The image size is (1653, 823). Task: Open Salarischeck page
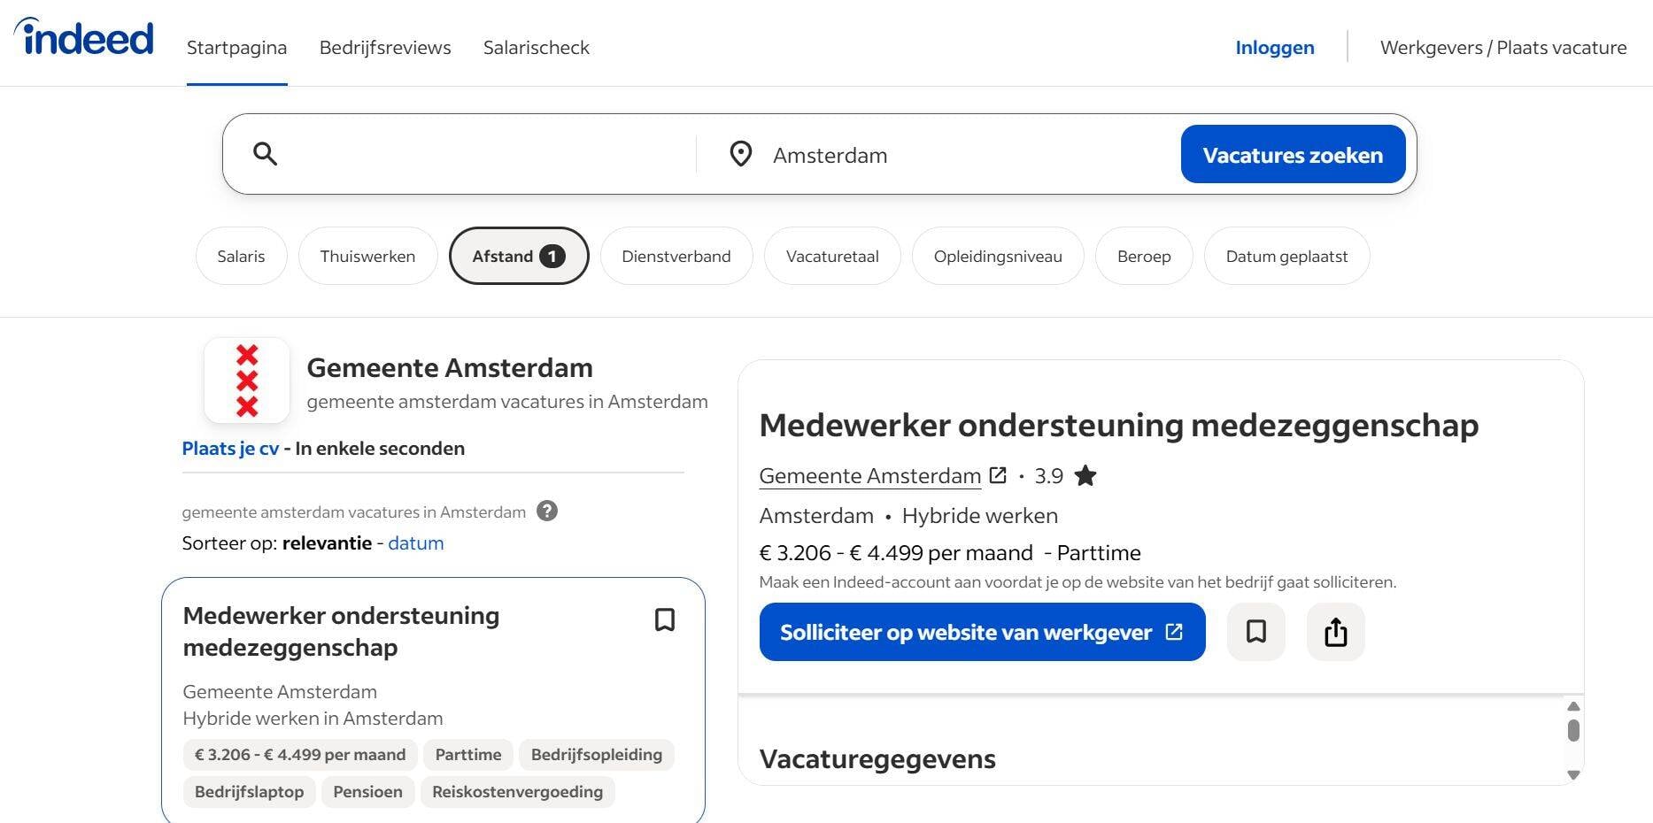tap(537, 48)
